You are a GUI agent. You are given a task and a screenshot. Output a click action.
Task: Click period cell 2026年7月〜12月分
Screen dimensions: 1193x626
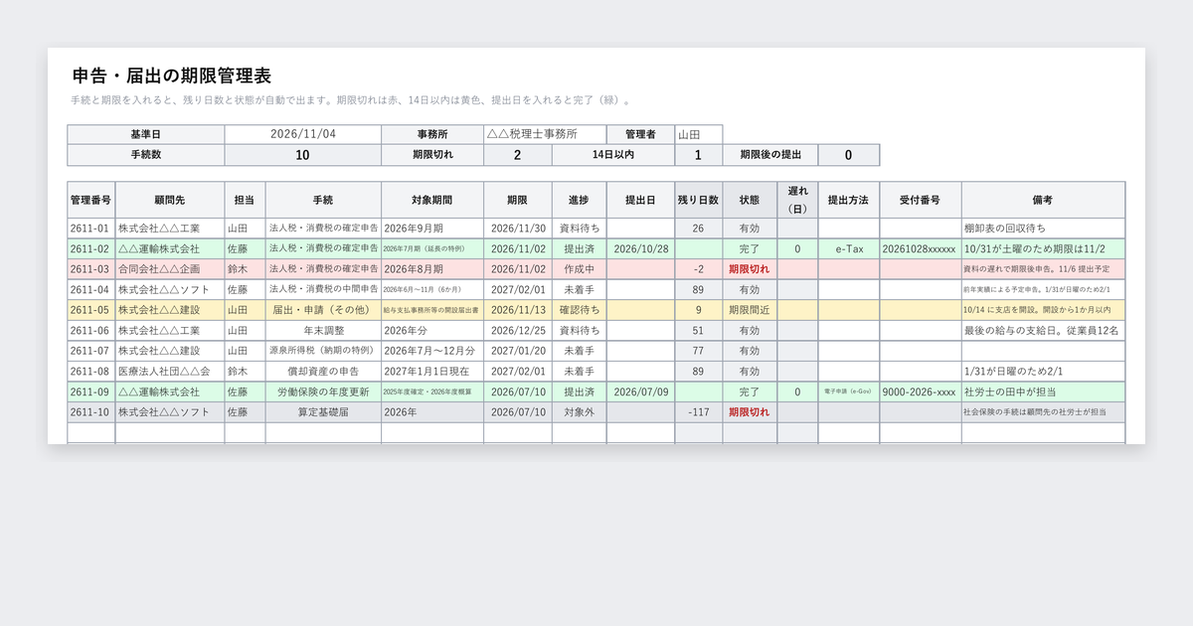(x=432, y=351)
